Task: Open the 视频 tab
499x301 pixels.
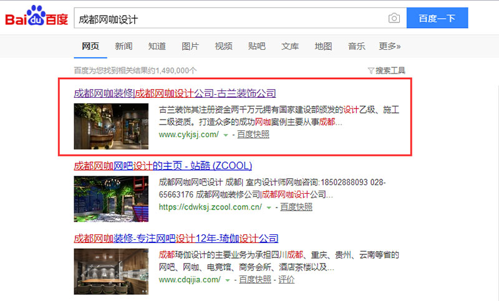Action: (223, 46)
